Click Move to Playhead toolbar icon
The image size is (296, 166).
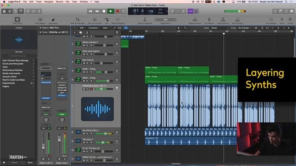coord(145,19)
